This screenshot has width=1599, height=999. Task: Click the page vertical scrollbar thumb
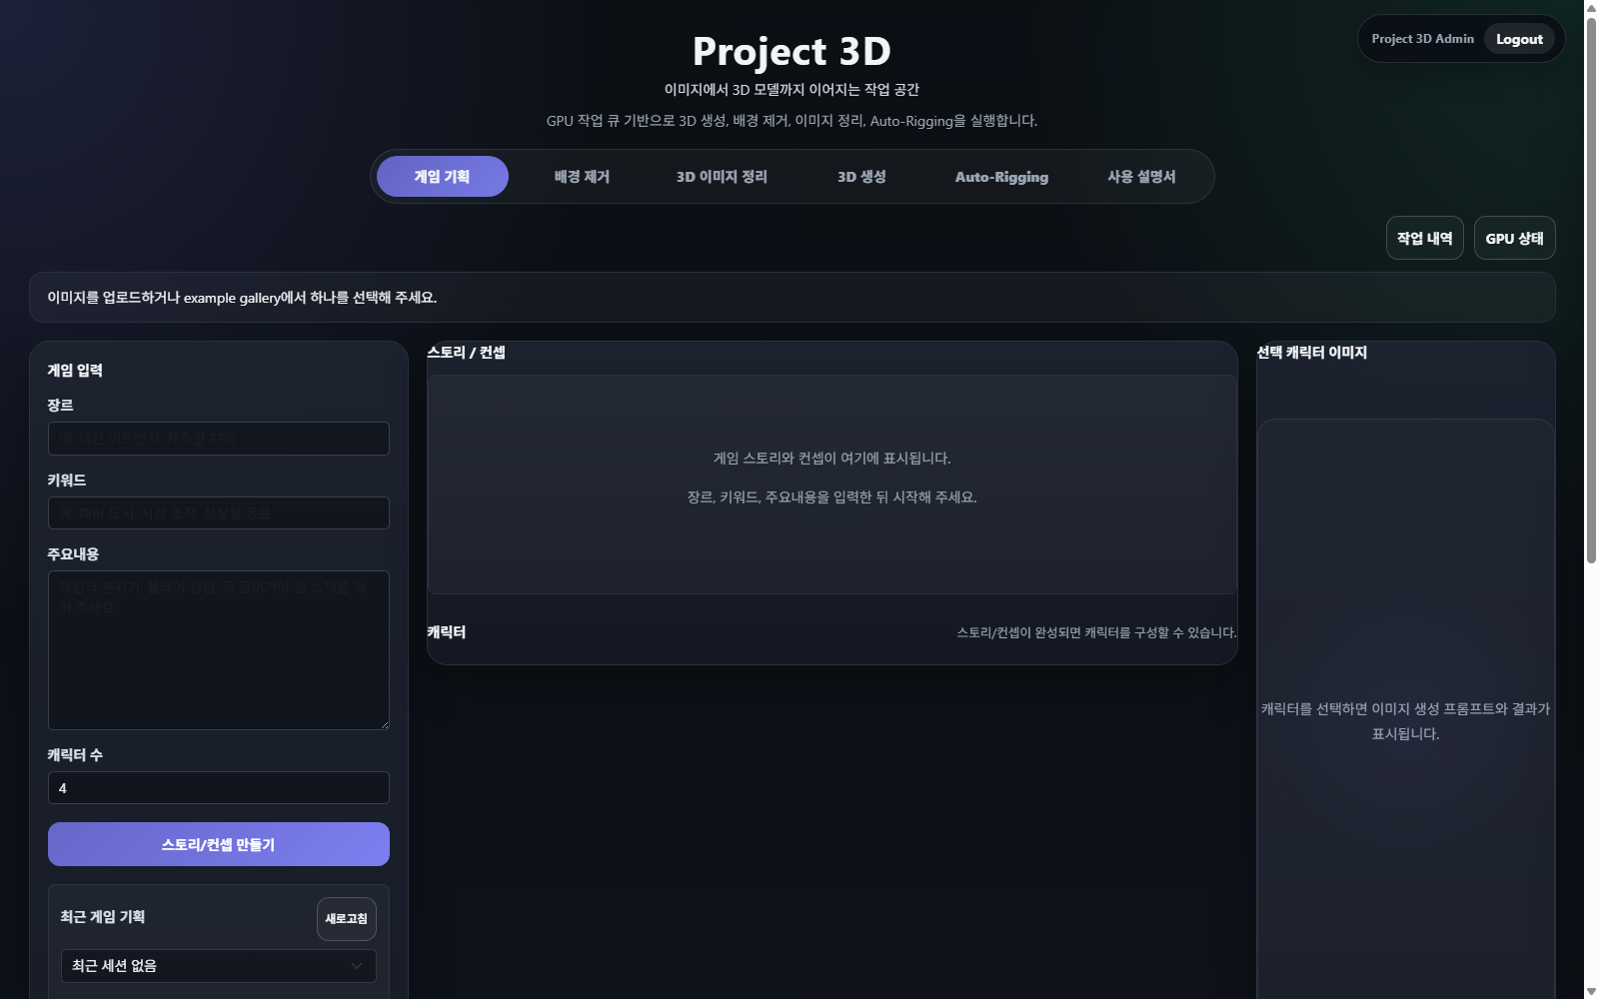click(1591, 290)
